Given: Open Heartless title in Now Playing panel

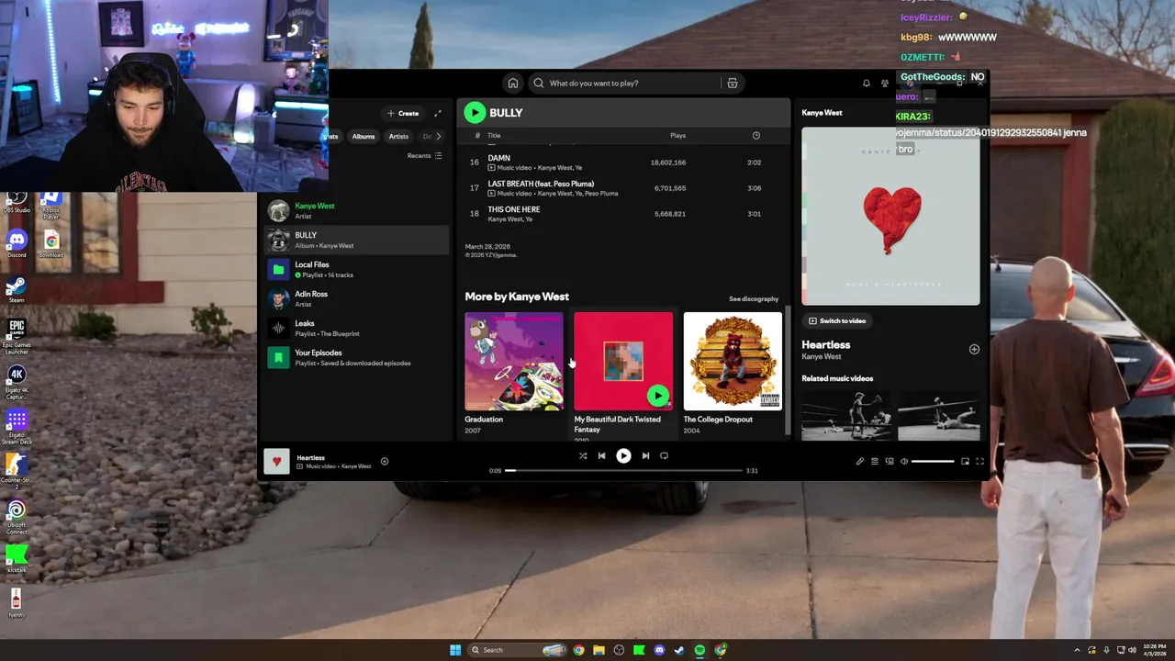Looking at the screenshot, I should pyautogui.click(x=826, y=345).
